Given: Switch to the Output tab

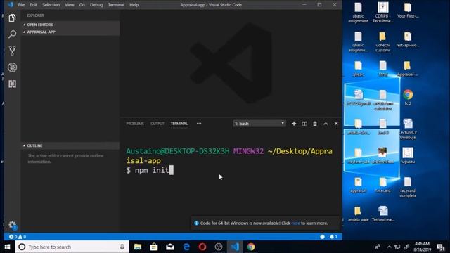Looking at the screenshot, I should [157, 124].
